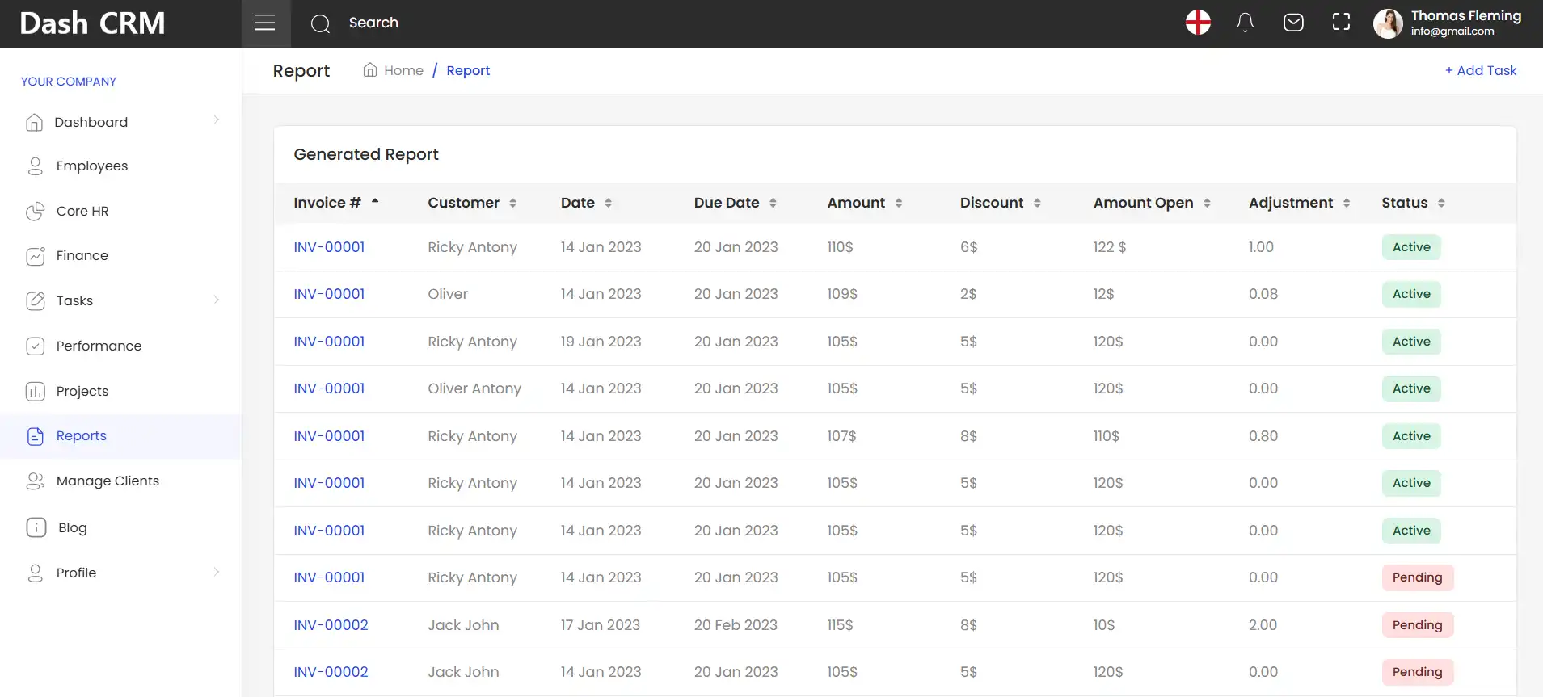Screen dimensions: 1543x697
Task: Click the 122 $ amount open cell
Action: [1109, 247]
